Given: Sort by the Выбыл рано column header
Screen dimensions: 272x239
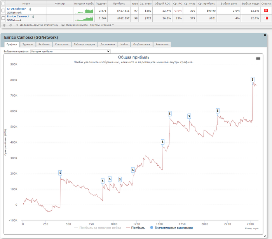Looking at the screenshot, I should point(229,3).
